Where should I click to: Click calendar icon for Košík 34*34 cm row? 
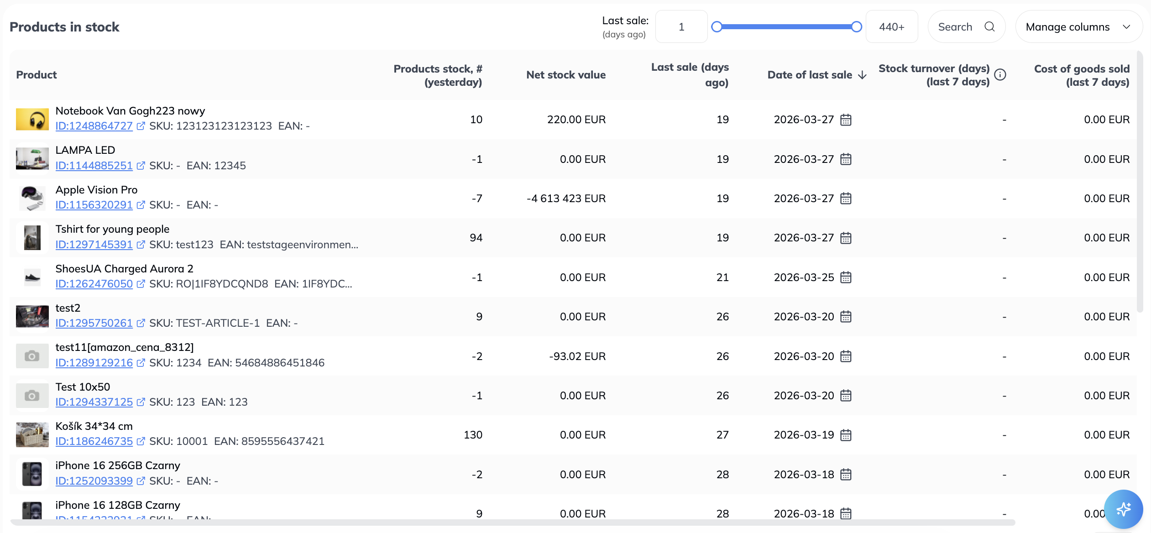point(846,435)
